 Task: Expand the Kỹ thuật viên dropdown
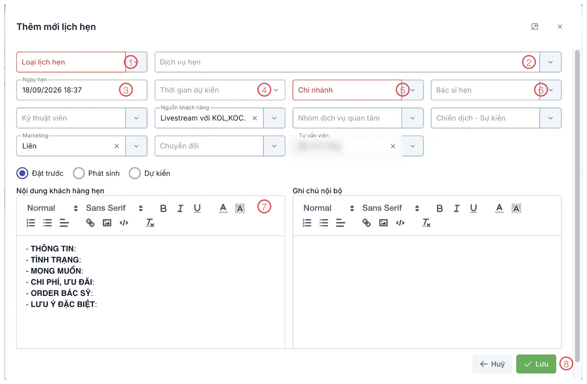click(136, 118)
